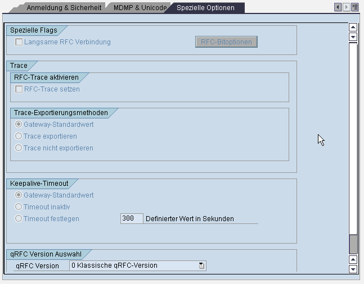The height and width of the screenshot is (284, 364).
Task: Click the timeout seconds field showing 300
Action: coord(132,219)
